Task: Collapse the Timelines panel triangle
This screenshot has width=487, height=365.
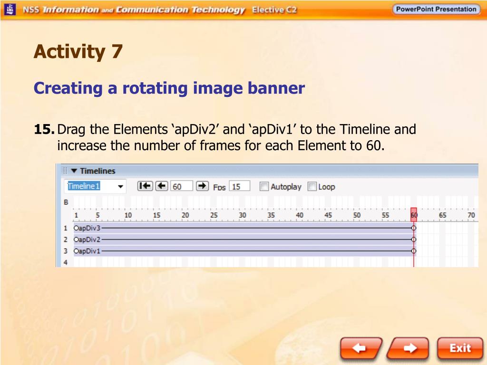Action: 74,171
